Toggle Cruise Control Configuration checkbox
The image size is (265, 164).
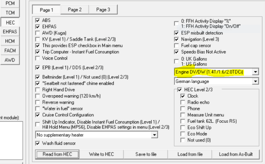(38, 115)
